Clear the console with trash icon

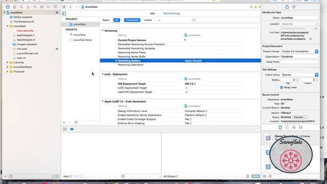[247, 176]
